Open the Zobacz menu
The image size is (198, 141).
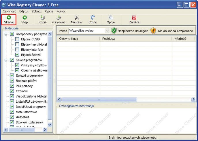click(x=37, y=11)
